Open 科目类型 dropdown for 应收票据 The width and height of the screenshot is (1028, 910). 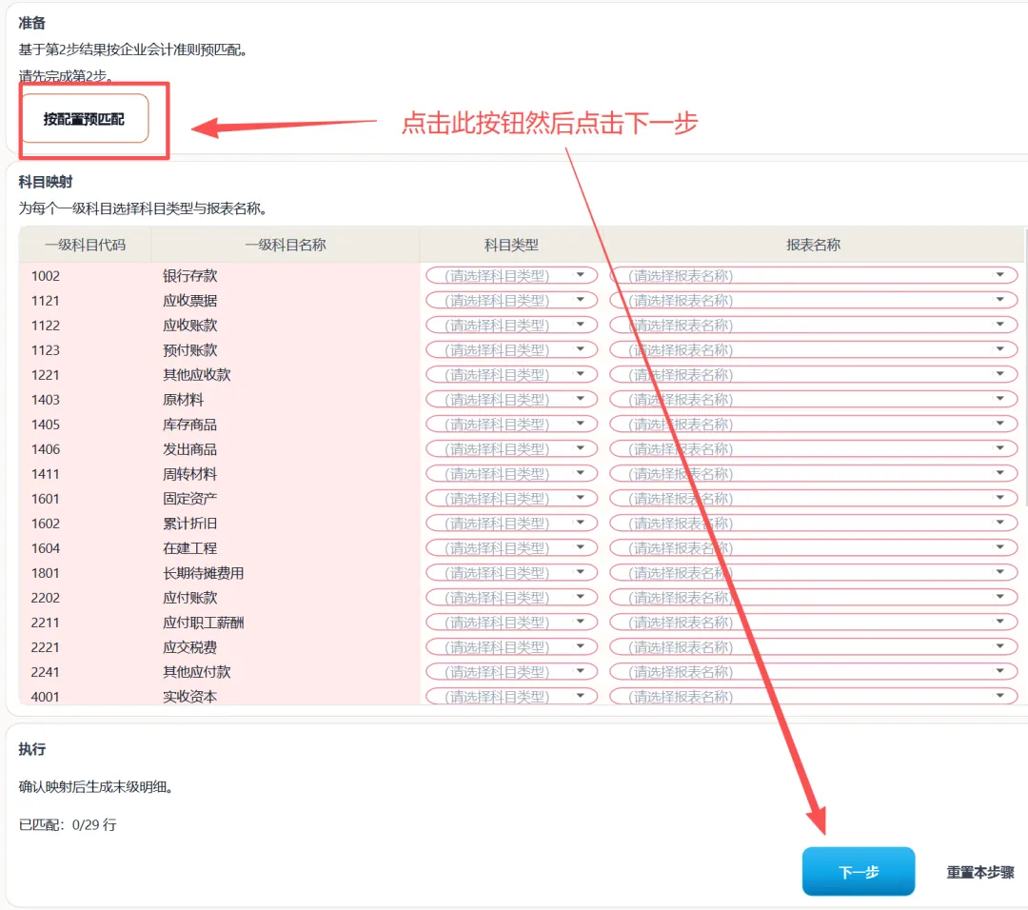tap(511, 300)
